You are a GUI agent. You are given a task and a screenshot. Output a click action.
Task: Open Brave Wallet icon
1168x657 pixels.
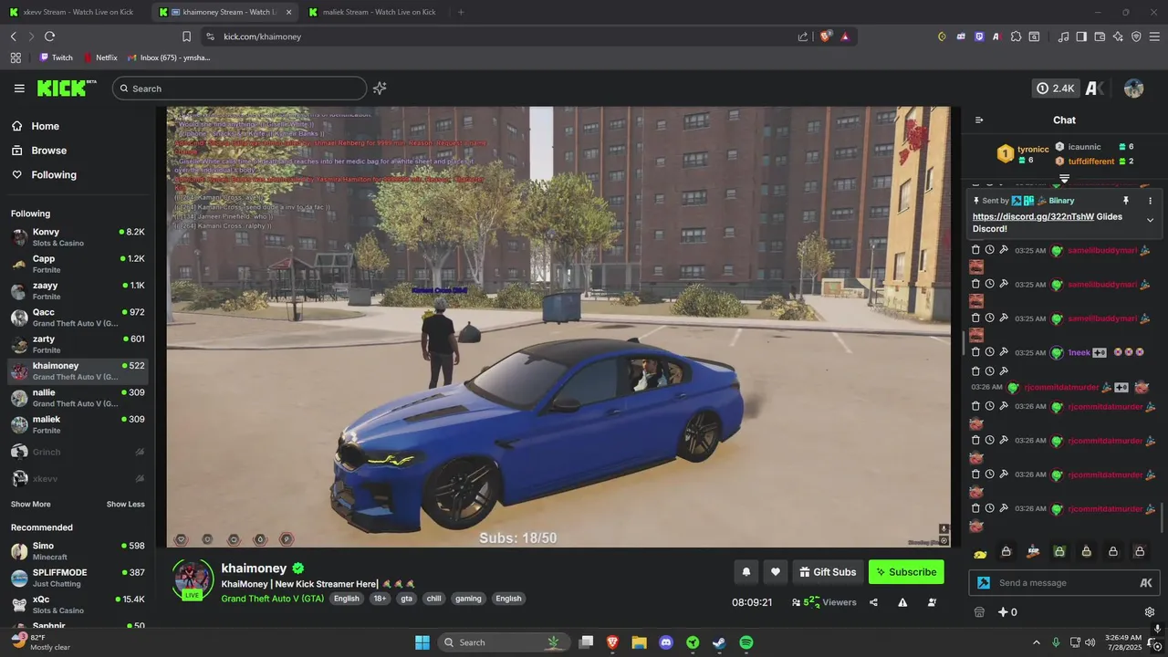[1100, 36]
